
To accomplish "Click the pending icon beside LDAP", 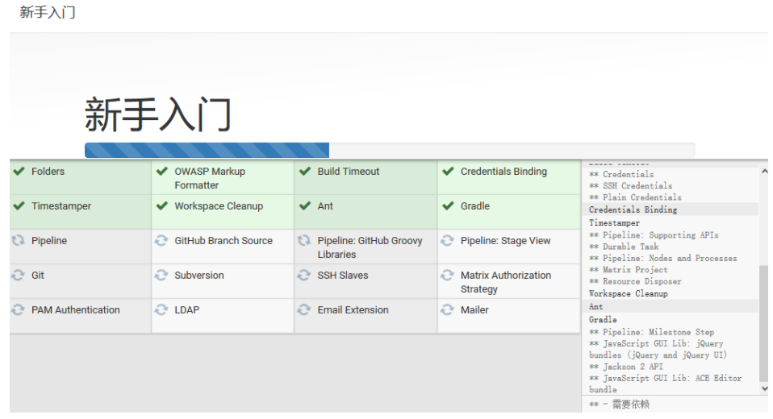I will point(161,309).
